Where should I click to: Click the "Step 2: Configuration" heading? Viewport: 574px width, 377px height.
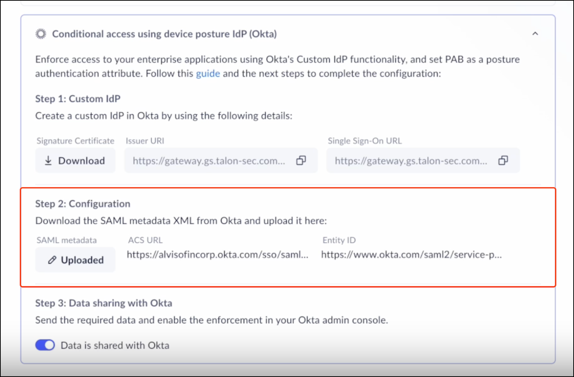tap(83, 204)
